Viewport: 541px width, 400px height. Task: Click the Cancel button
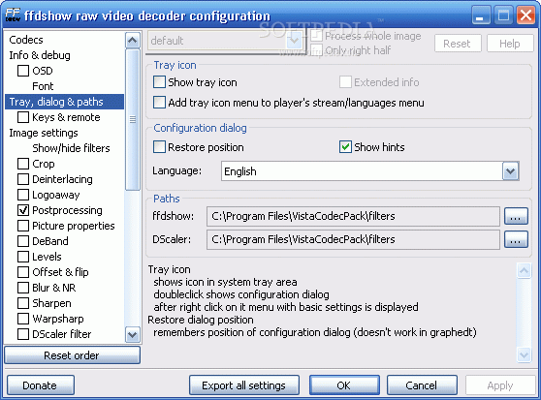tap(422, 385)
